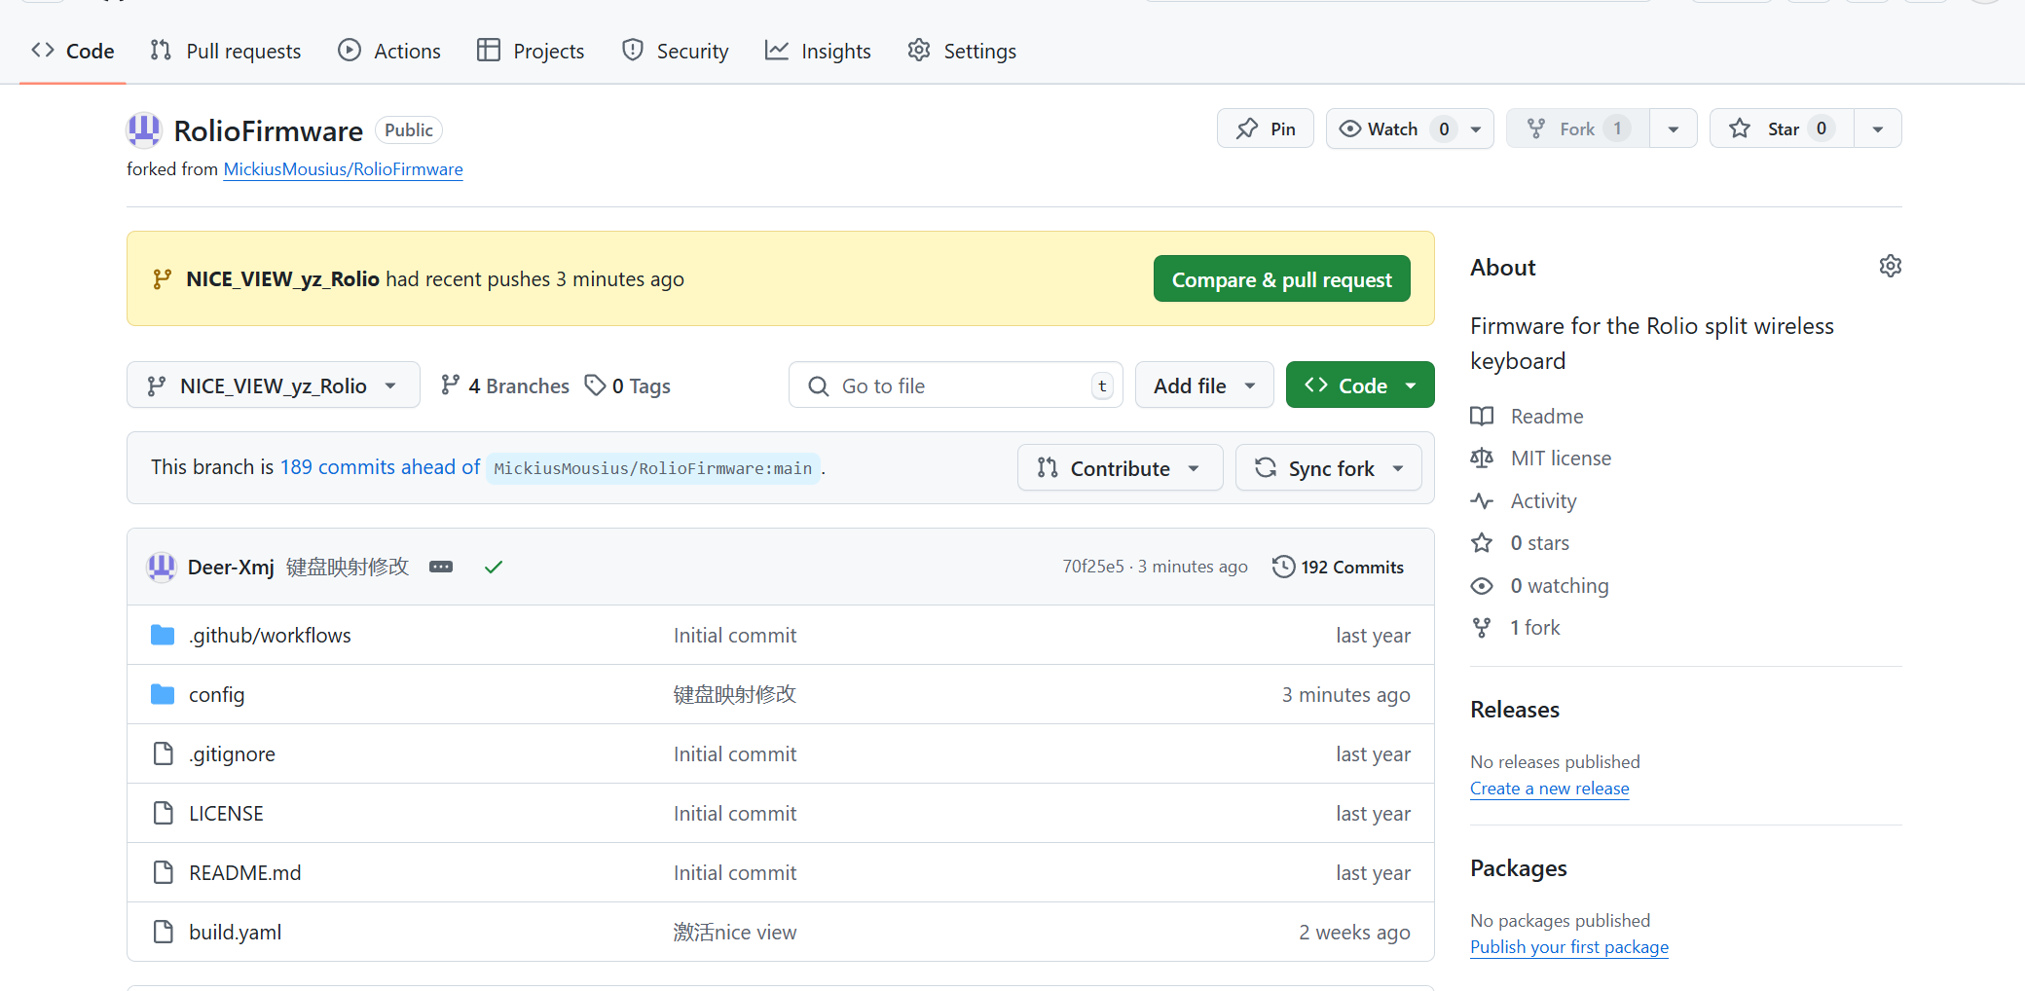Open Initial commit message on LICENSE row
The width and height of the screenshot is (2025, 991).
coord(735,814)
